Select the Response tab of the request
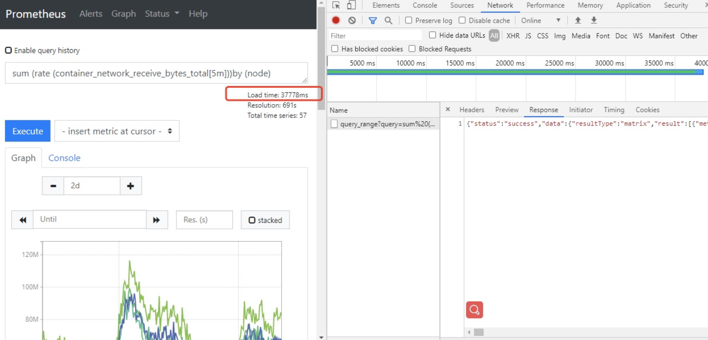This screenshot has width=708, height=340. (x=544, y=110)
